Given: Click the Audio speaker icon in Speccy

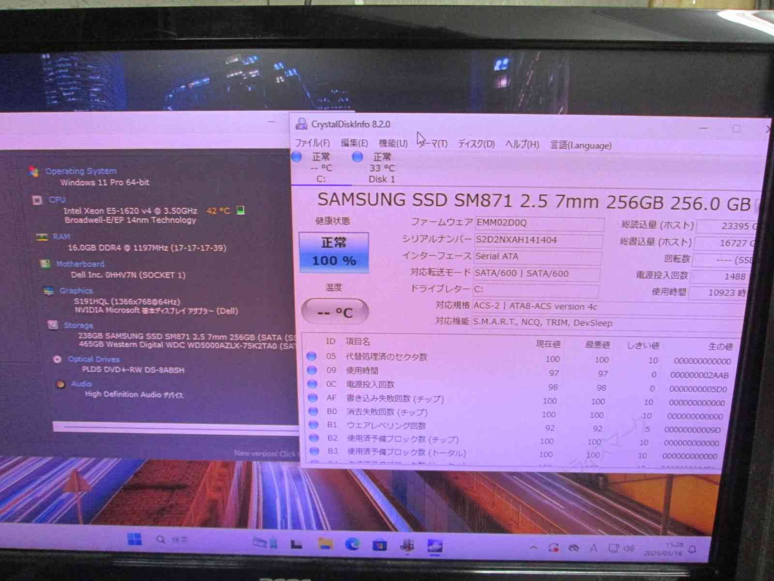Looking at the screenshot, I should tap(60, 384).
